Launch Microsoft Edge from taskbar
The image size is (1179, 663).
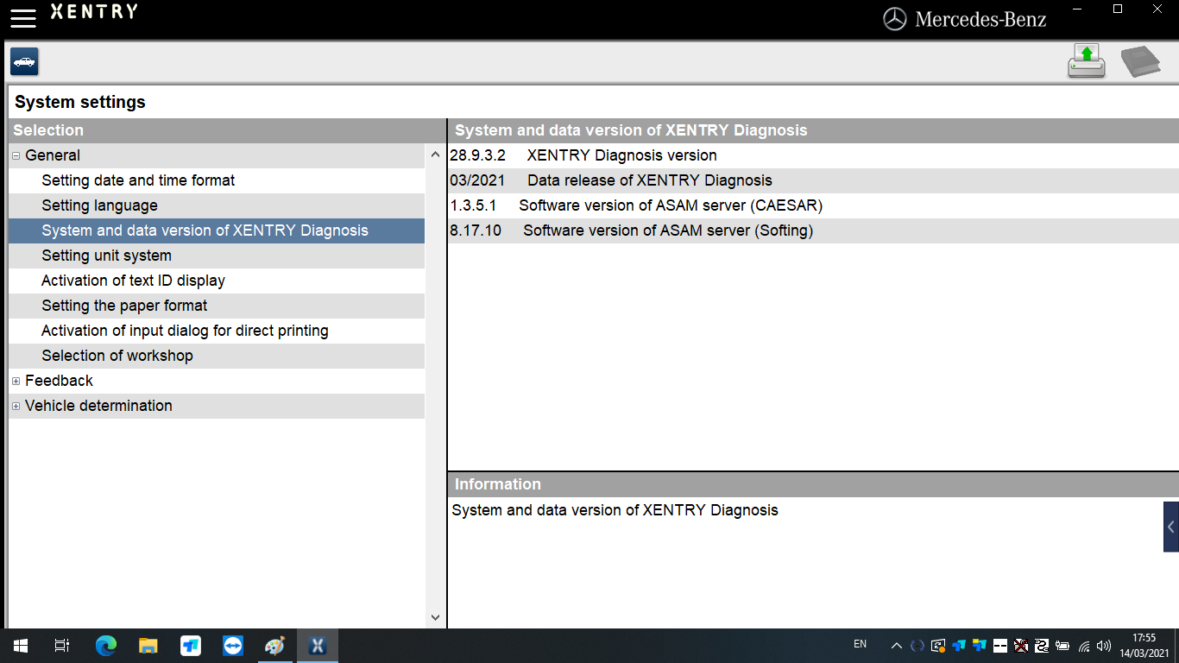106,646
